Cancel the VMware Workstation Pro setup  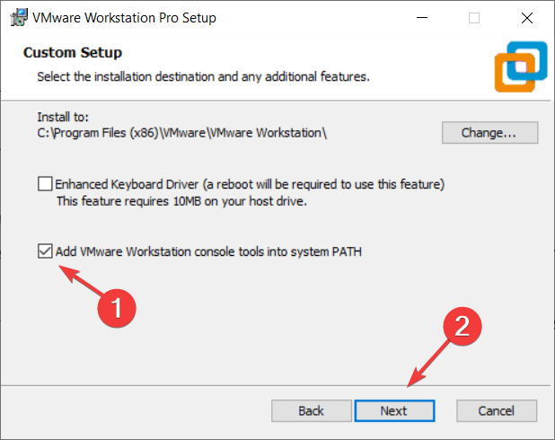tap(497, 411)
